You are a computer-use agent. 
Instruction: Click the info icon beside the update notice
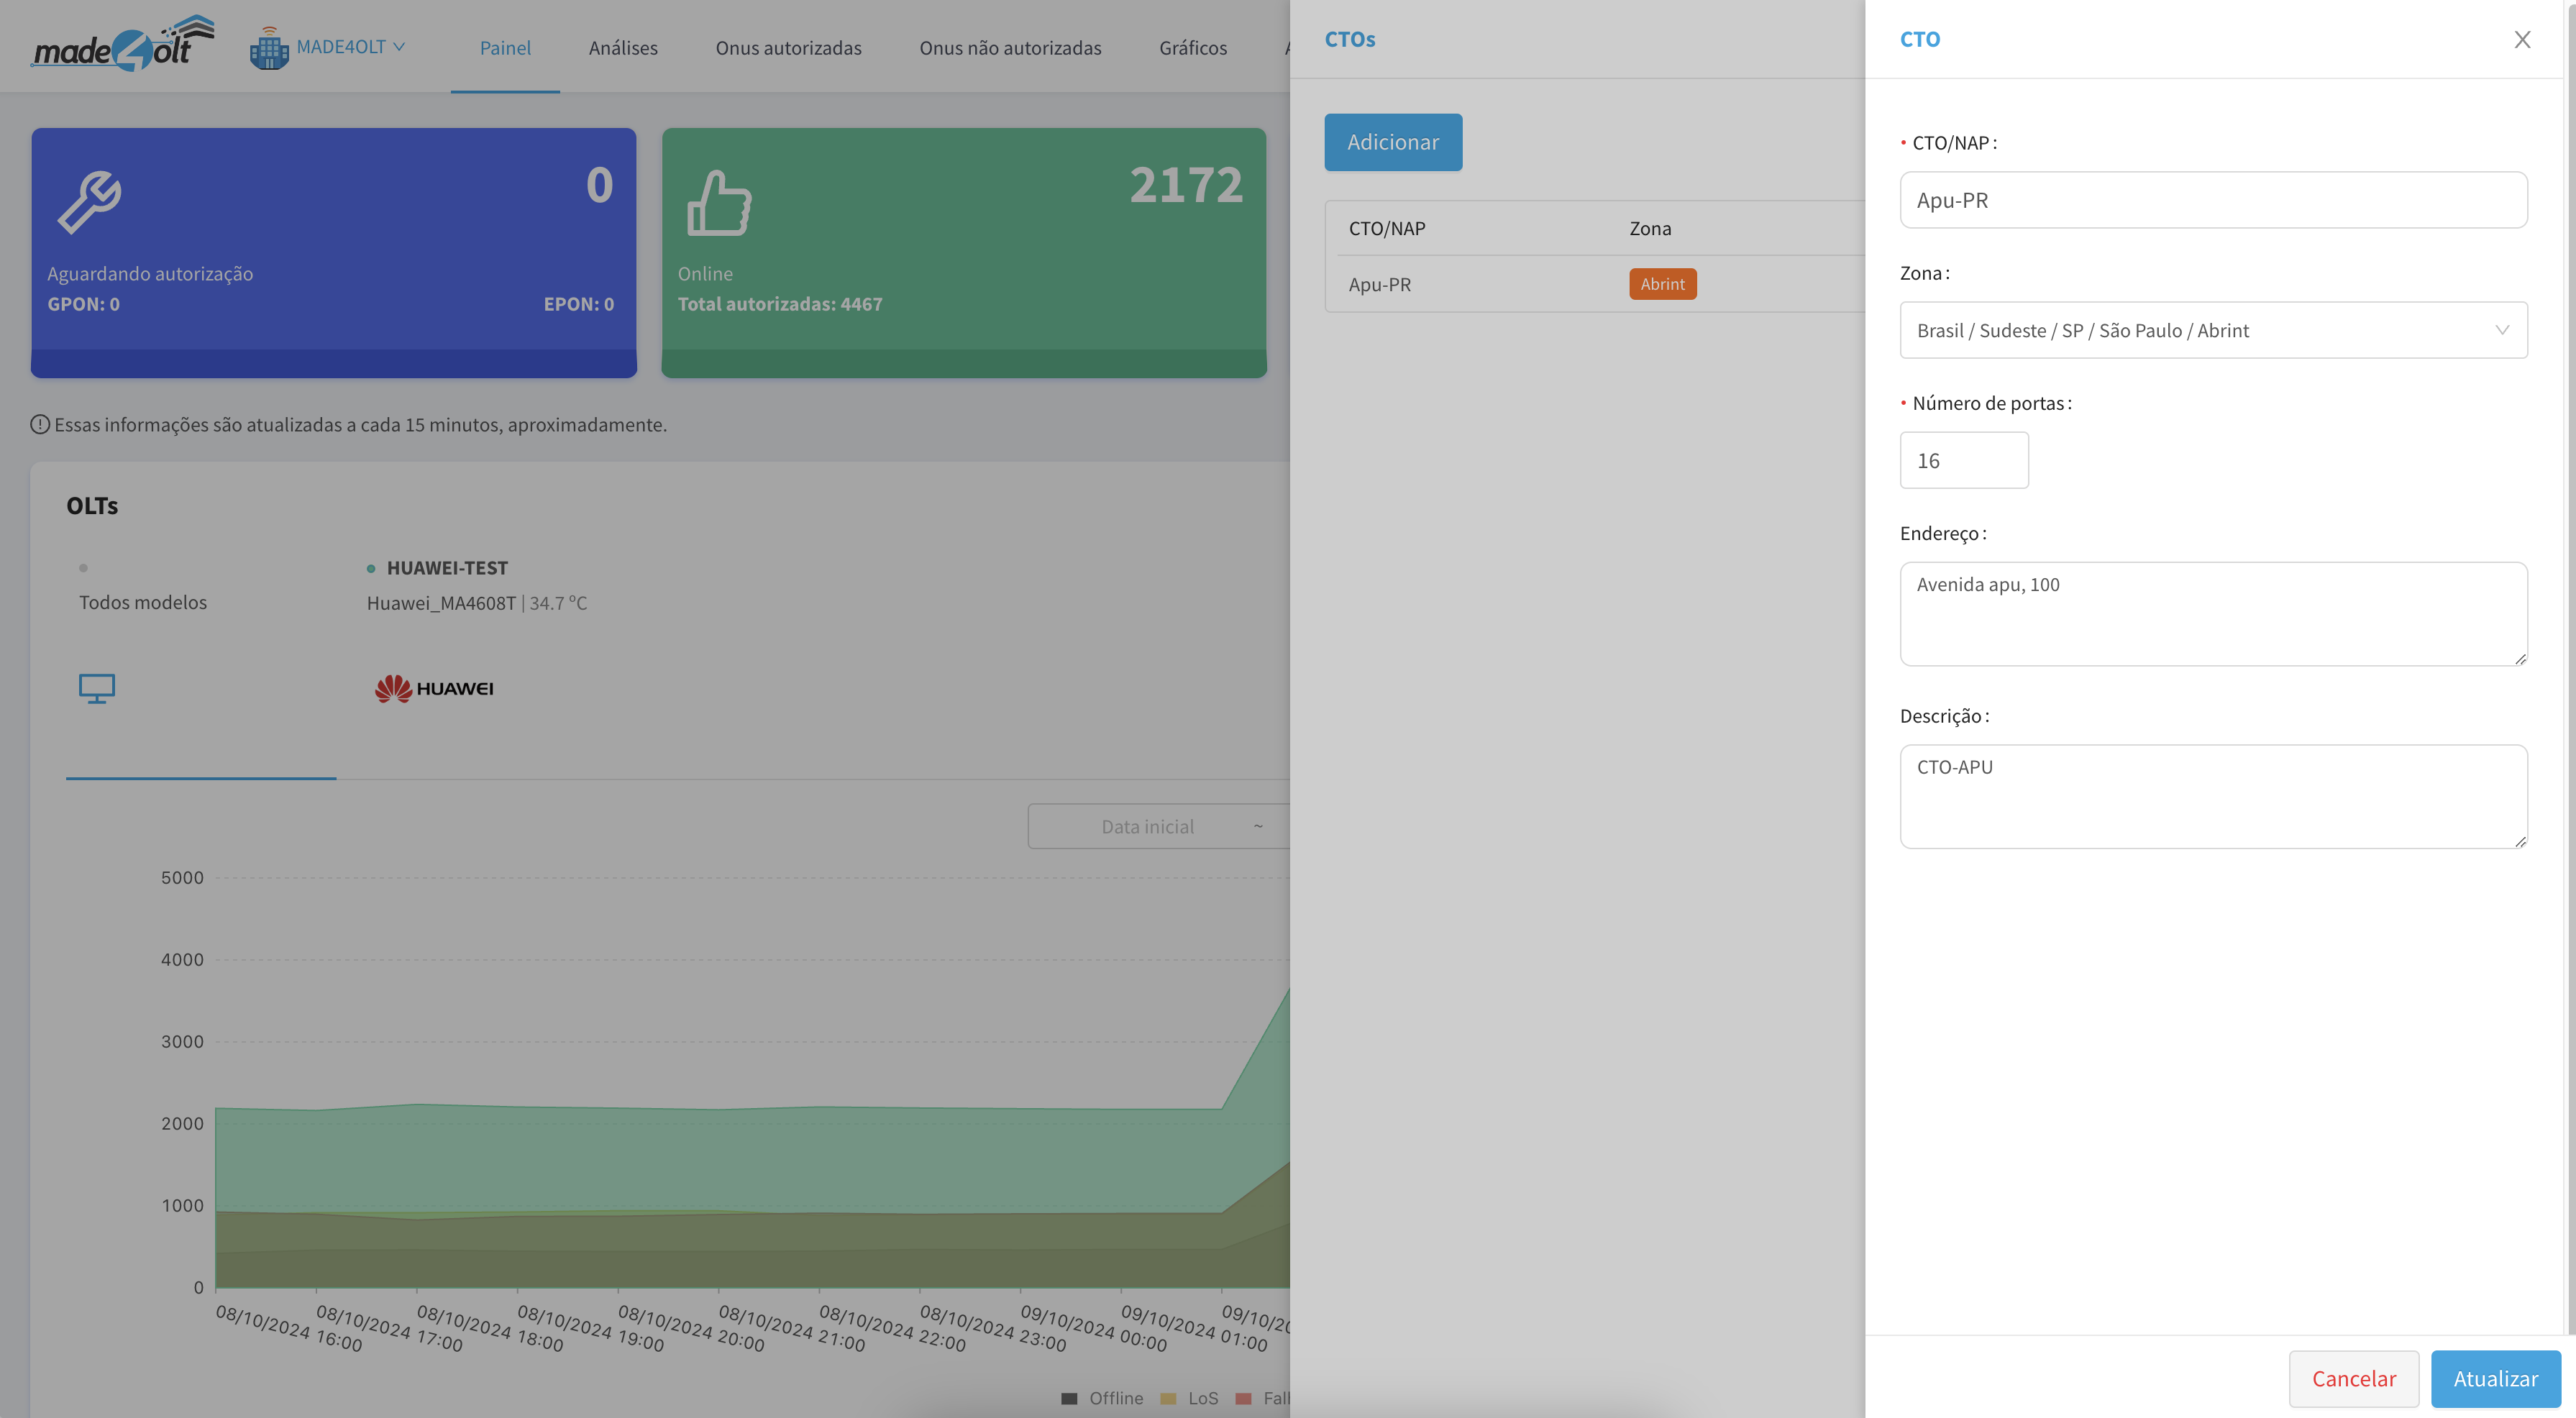(x=40, y=425)
